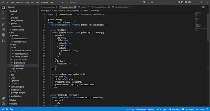The width and height of the screenshot is (210, 111).
Task: Show errors and warnings in status bar
Action: point(10,109)
